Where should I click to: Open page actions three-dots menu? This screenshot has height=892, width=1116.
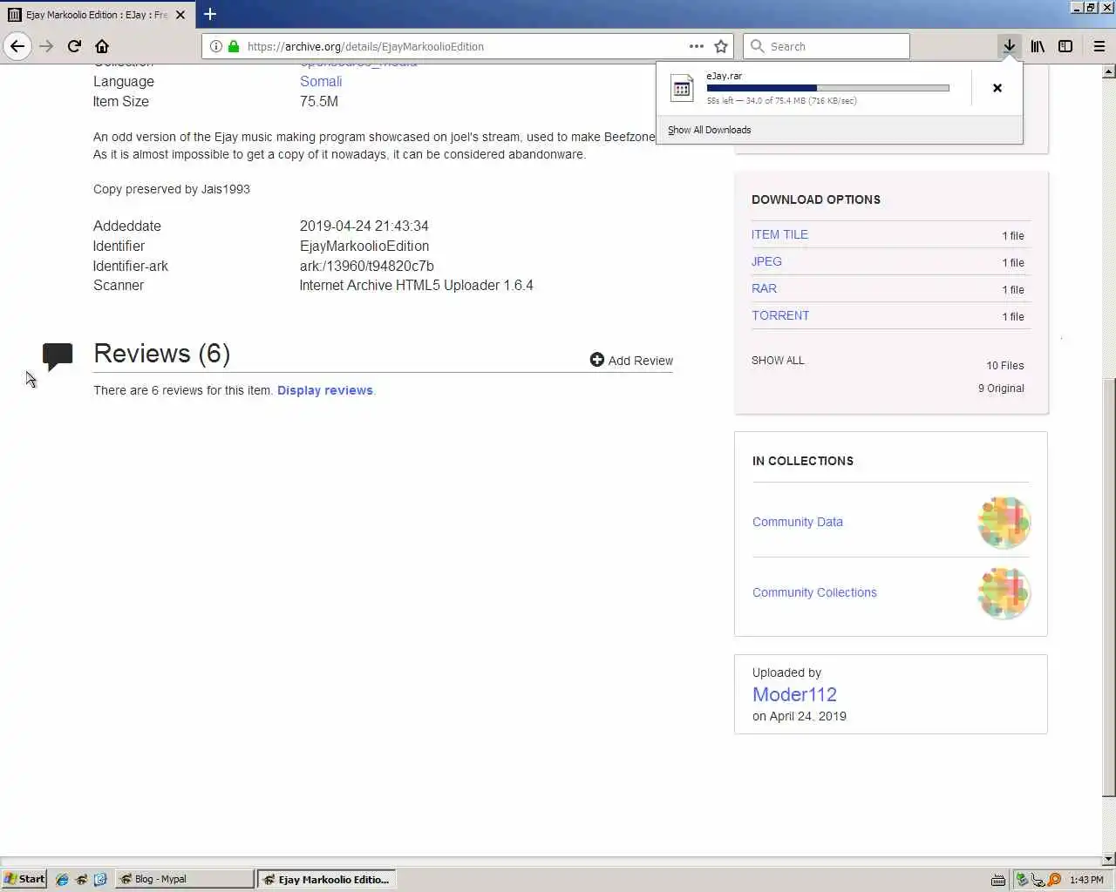coord(696,46)
